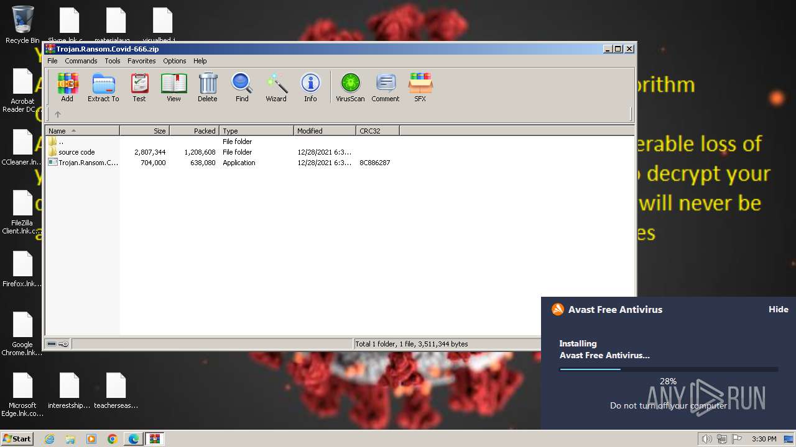
Task: Click the 638,080 packed value
Action: pos(203,163)
